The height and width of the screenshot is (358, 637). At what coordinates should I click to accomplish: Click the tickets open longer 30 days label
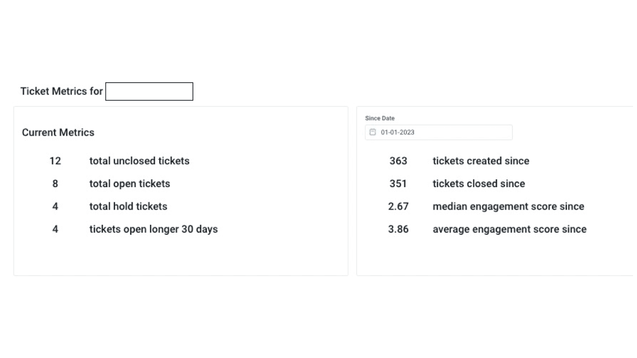point(153,229)
